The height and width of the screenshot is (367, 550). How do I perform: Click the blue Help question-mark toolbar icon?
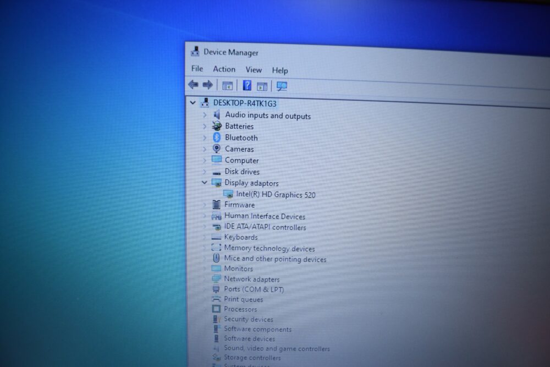(247, 86)
